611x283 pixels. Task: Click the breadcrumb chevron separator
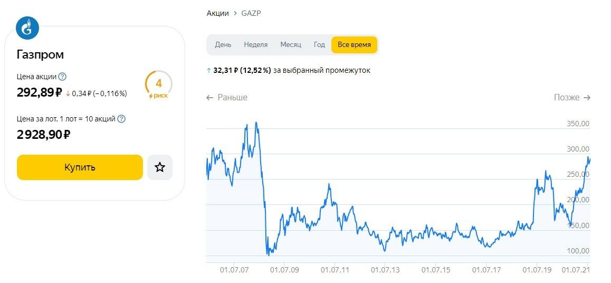[x=234, y=13]
